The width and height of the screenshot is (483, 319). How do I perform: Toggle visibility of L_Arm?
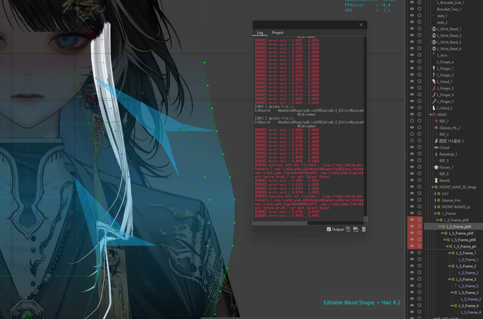[x=412, y=55]
